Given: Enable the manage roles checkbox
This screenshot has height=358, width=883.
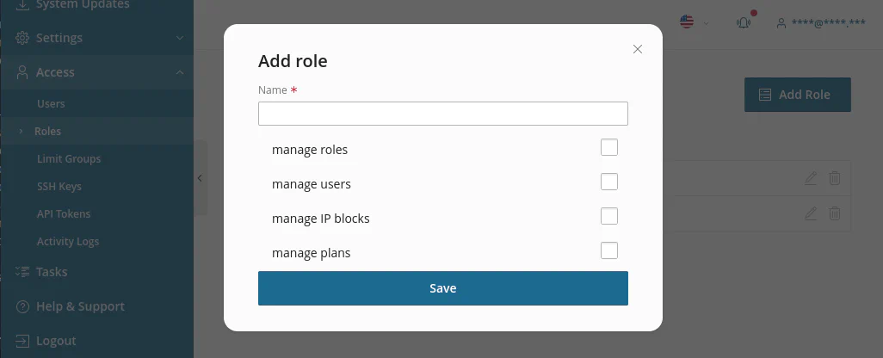Looking at the screenshot, I should [x=608, y=147].
